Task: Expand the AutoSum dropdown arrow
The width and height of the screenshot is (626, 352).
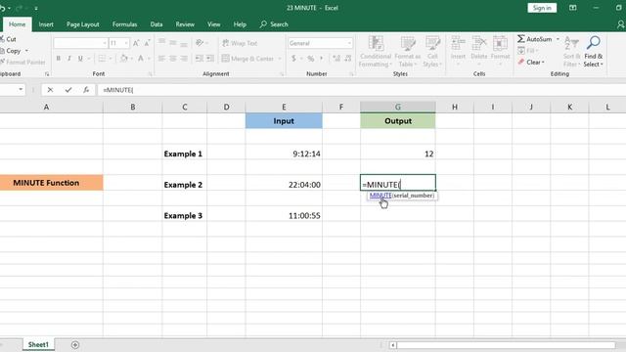Action: [x=558, y=39]
